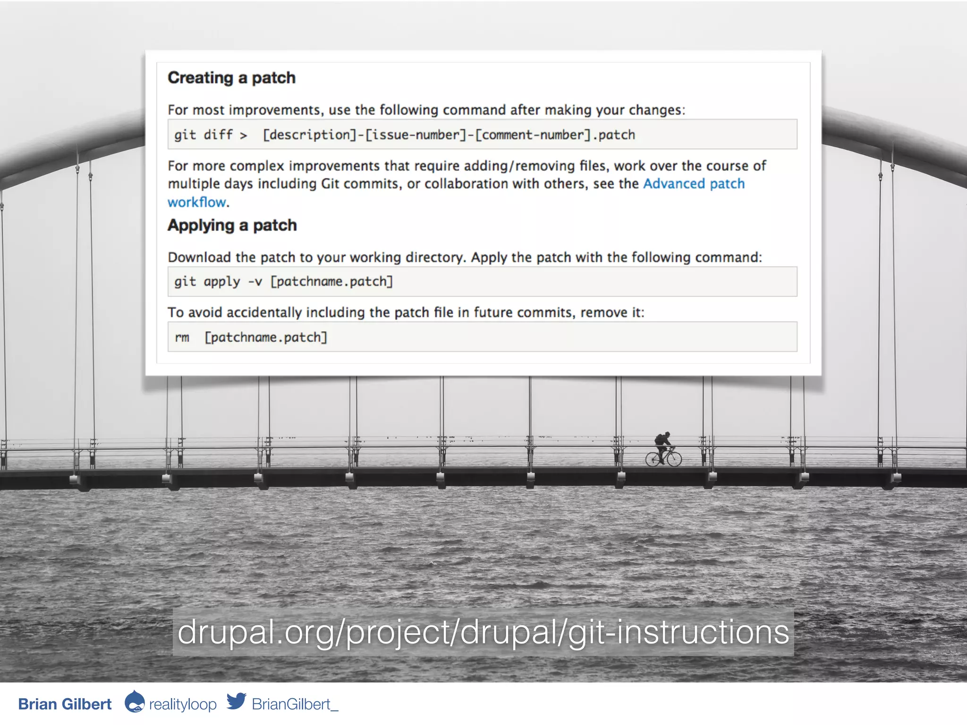This screenshot has width=967, height=725.
Task: Click the Drupal drop logo icon
Action: tap(135, 702)
